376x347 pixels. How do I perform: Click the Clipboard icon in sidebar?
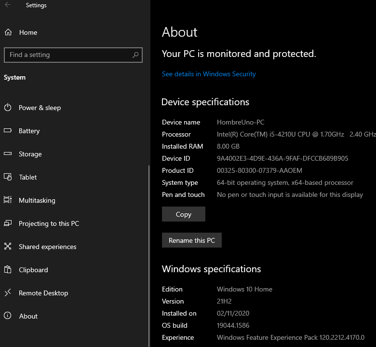[8, 270]
